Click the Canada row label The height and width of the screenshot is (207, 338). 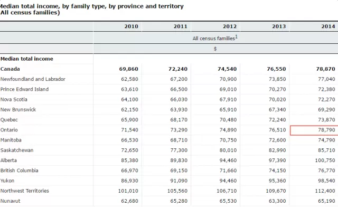coord(10,69)
